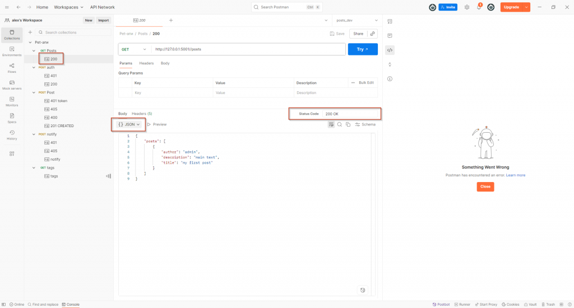Switch to the request Headers tab

(x=146, y=63)
